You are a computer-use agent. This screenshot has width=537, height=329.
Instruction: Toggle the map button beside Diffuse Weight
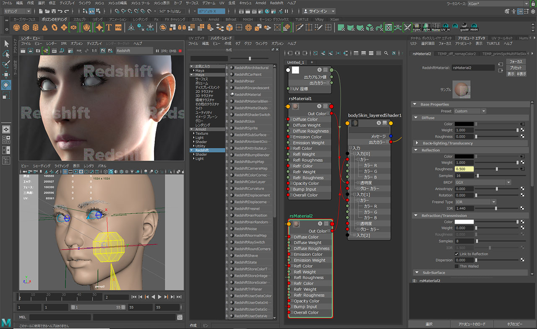pyautogui.click(x=523, y=130)
